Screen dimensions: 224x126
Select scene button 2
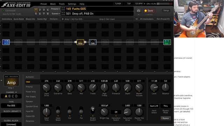pyautogui.click(x=40, y=10)
